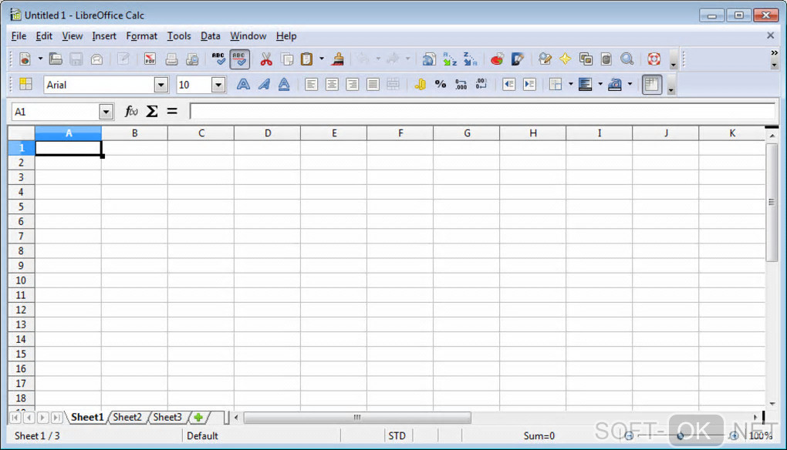787x450 pixels.
Task: Click the Zoom magnifier icon
Action: [627, 59]
